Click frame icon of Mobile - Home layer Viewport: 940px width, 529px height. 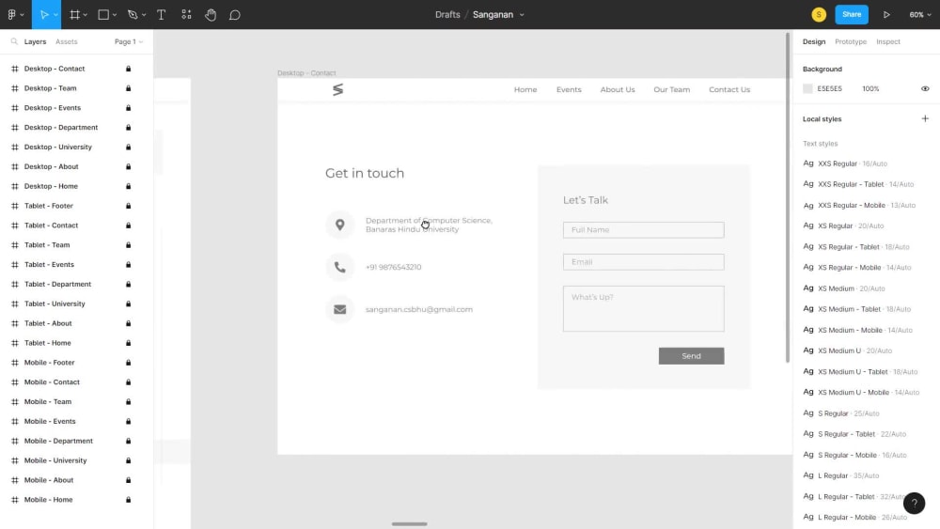(x=15, y=500)
